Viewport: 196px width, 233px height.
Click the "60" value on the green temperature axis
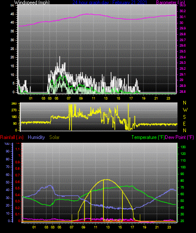tap(182, 194)
